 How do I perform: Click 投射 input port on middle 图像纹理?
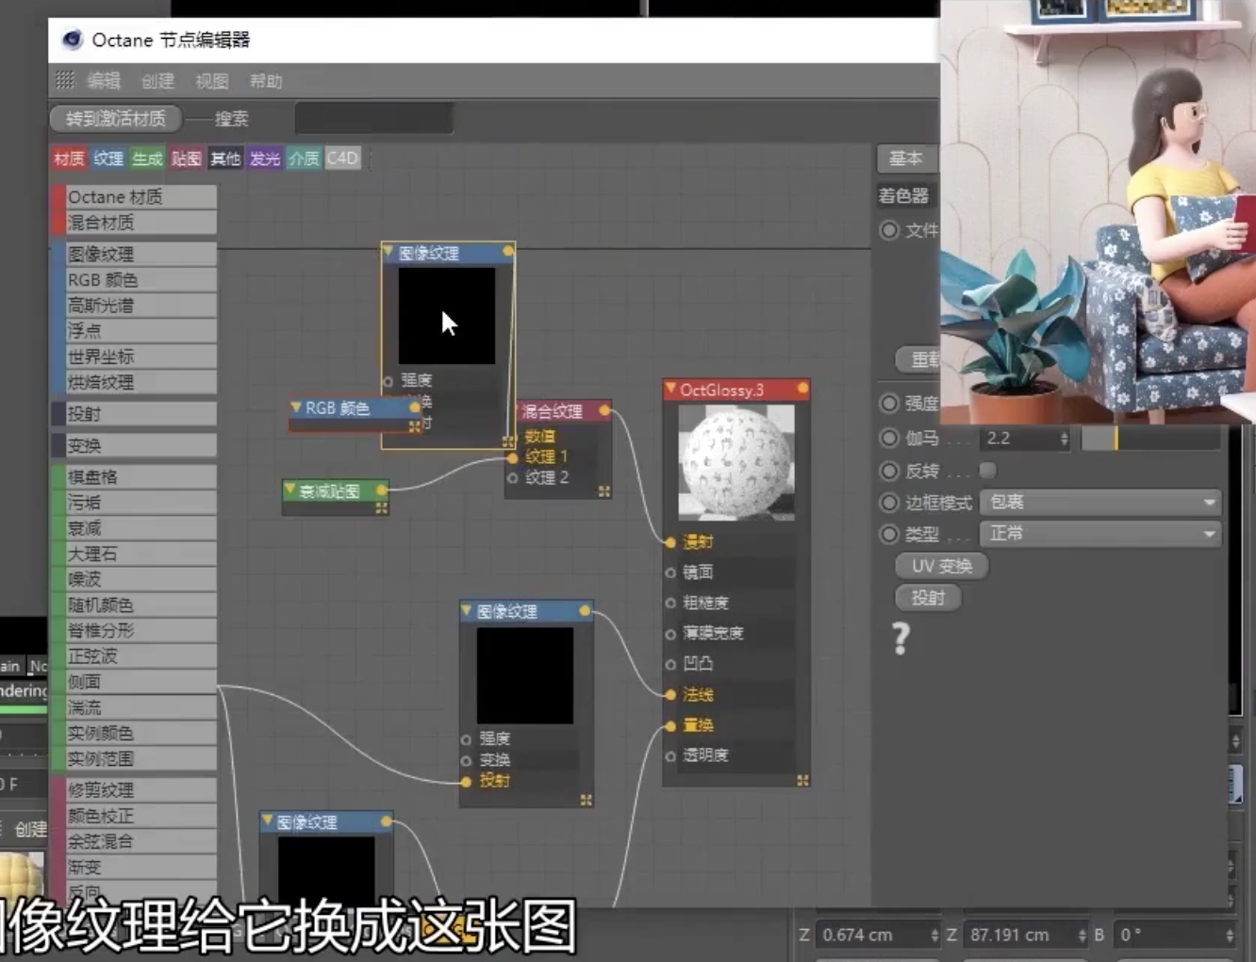(466, 781)
